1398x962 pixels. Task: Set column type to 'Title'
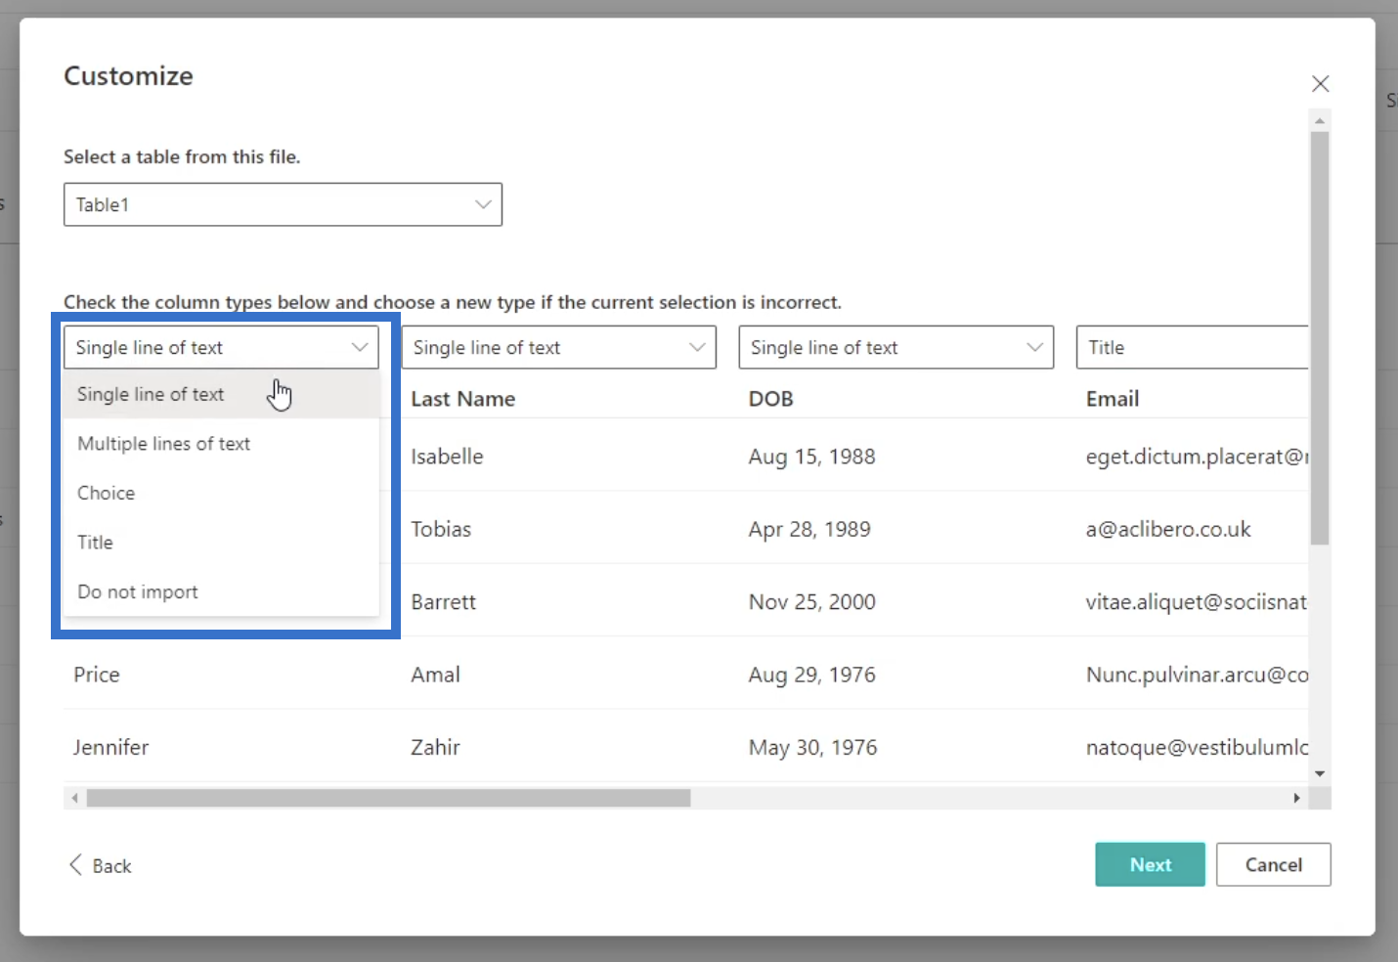point(96,543)
